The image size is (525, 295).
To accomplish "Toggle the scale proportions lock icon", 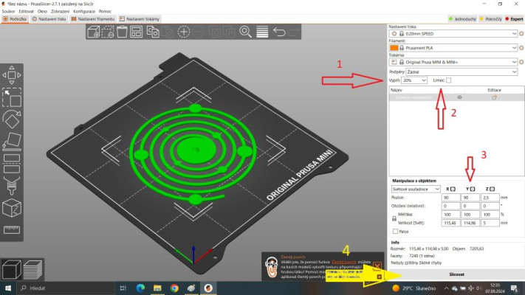I will pyautogui.click(x=394, y=219).
